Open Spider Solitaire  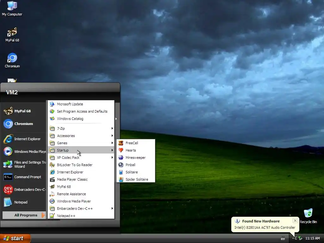point(136,179)
